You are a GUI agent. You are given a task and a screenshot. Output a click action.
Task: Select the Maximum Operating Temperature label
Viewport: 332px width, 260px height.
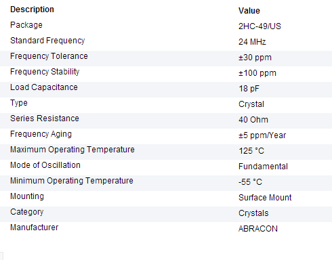coord(72,150)
